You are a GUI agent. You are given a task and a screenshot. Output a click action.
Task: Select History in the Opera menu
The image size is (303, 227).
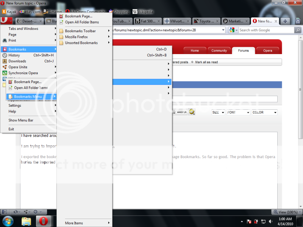(x=14, y=55)
